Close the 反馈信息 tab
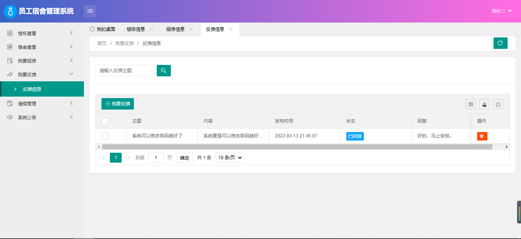The image size is (521, 239). pyautogui.click(x=231, y=29)
